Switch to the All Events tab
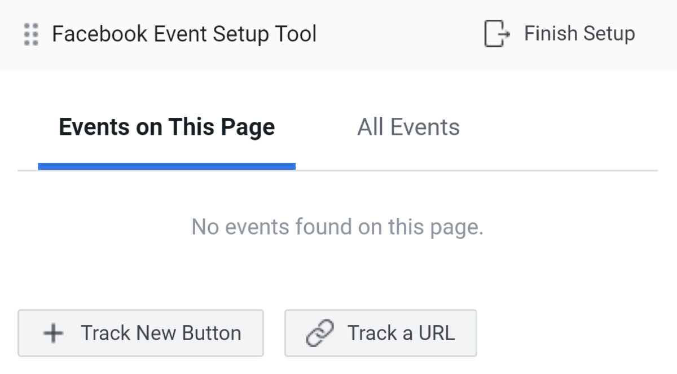The height and width of the screenshot is (374, 677). point(408,127)
